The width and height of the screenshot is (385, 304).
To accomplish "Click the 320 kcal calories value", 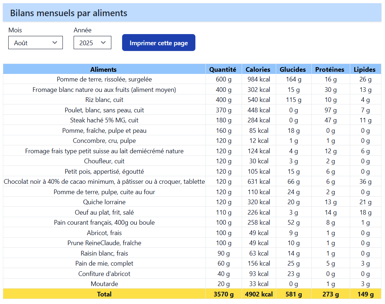I will [x=259, y=202].
